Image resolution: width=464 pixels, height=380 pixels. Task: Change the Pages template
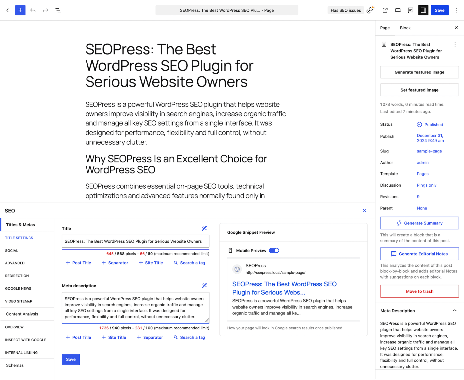point(423,174)
